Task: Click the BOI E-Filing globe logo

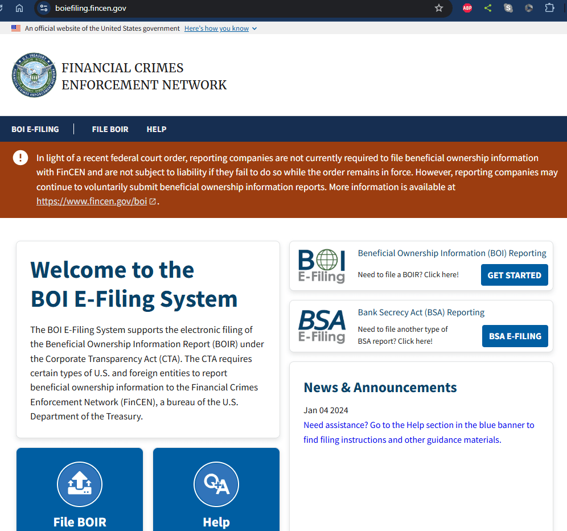Action: [322, 266]
